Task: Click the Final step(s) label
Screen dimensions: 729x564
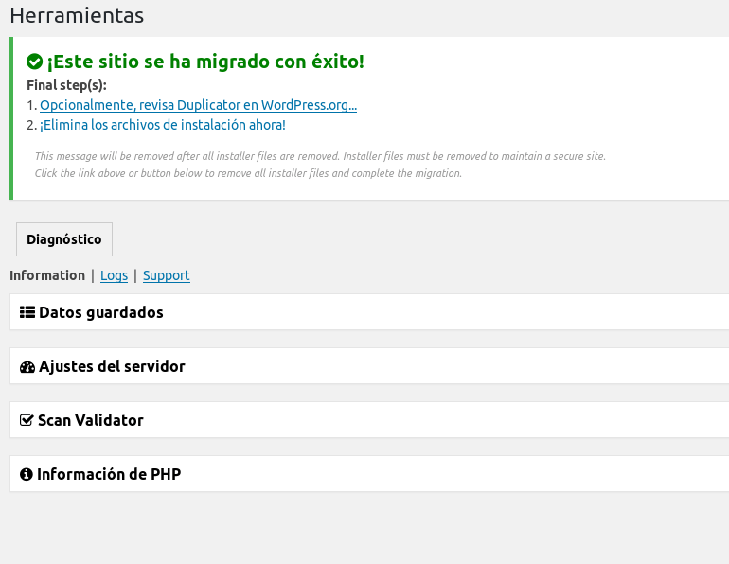Action: point(66,85)
